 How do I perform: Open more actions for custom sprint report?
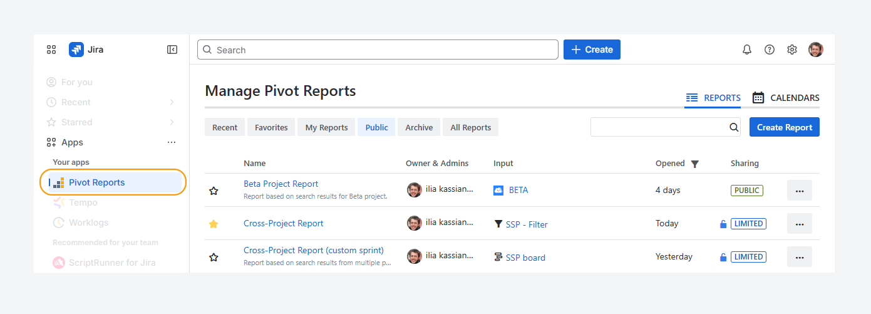[800, 257]
